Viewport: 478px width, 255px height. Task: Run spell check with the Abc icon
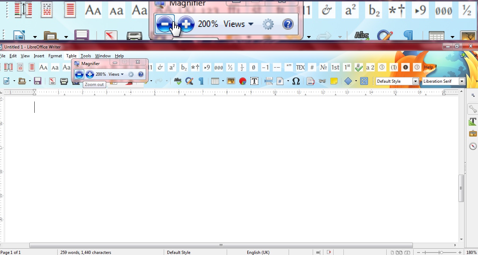178,81
